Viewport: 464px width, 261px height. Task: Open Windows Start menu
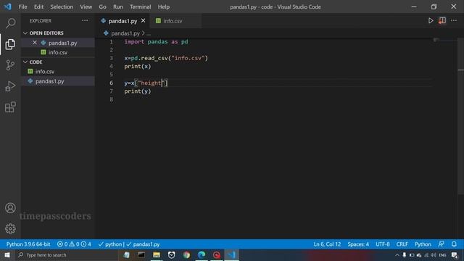click(x=7, y=254)
